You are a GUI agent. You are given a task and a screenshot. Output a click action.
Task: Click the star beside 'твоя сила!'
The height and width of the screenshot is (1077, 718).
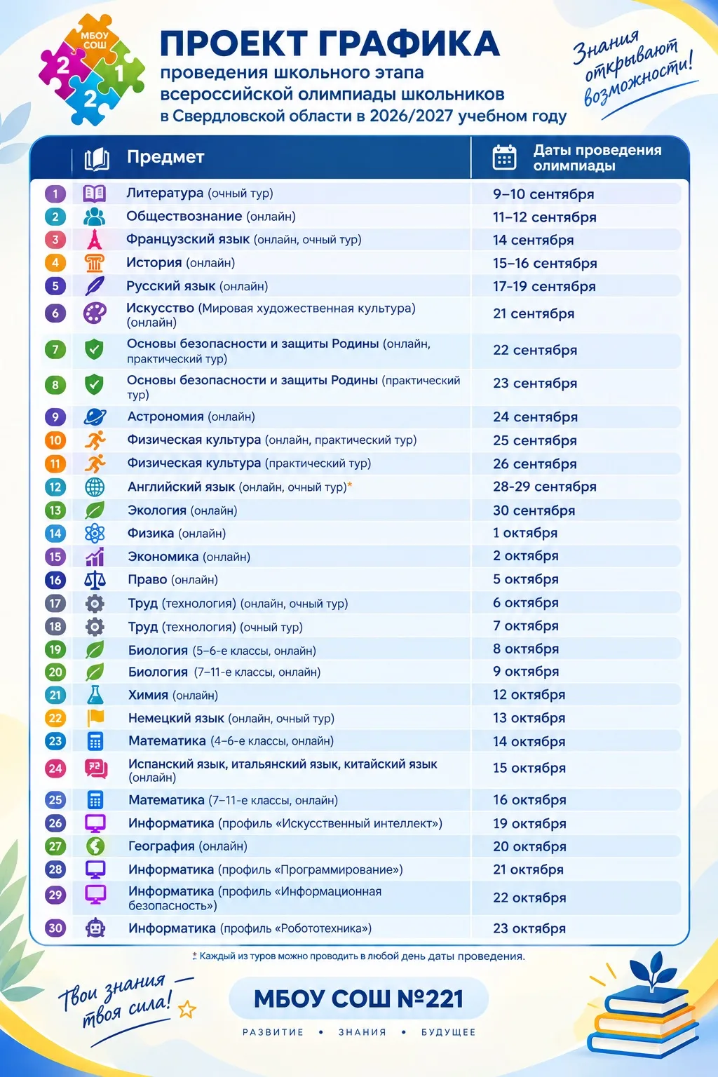(187, 1010)
